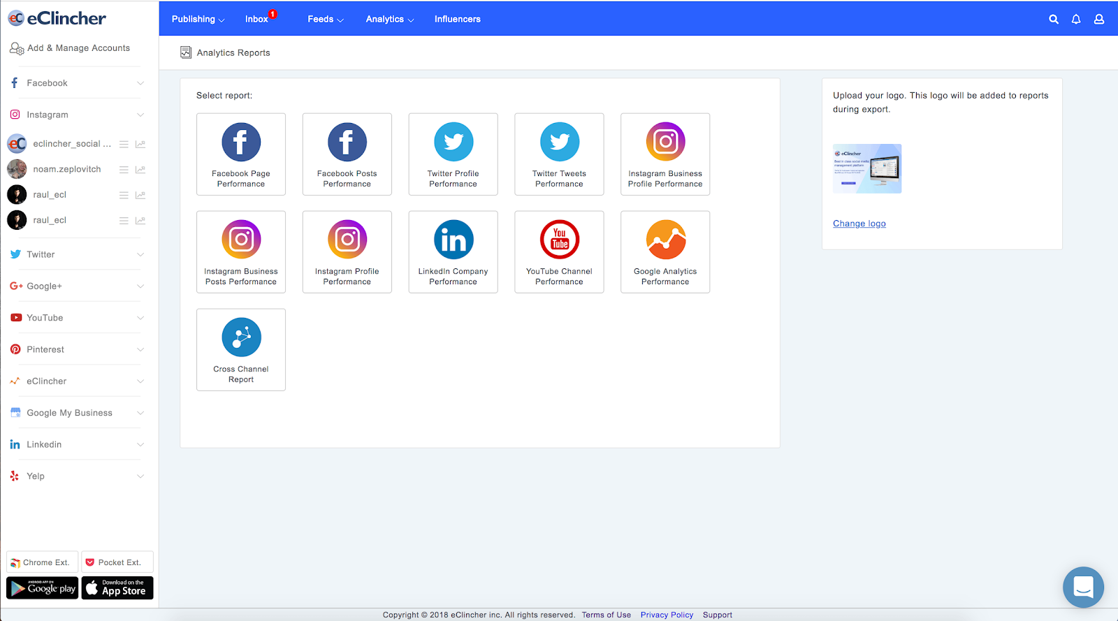Open the chat support bubble

[x=1083, y=587]
